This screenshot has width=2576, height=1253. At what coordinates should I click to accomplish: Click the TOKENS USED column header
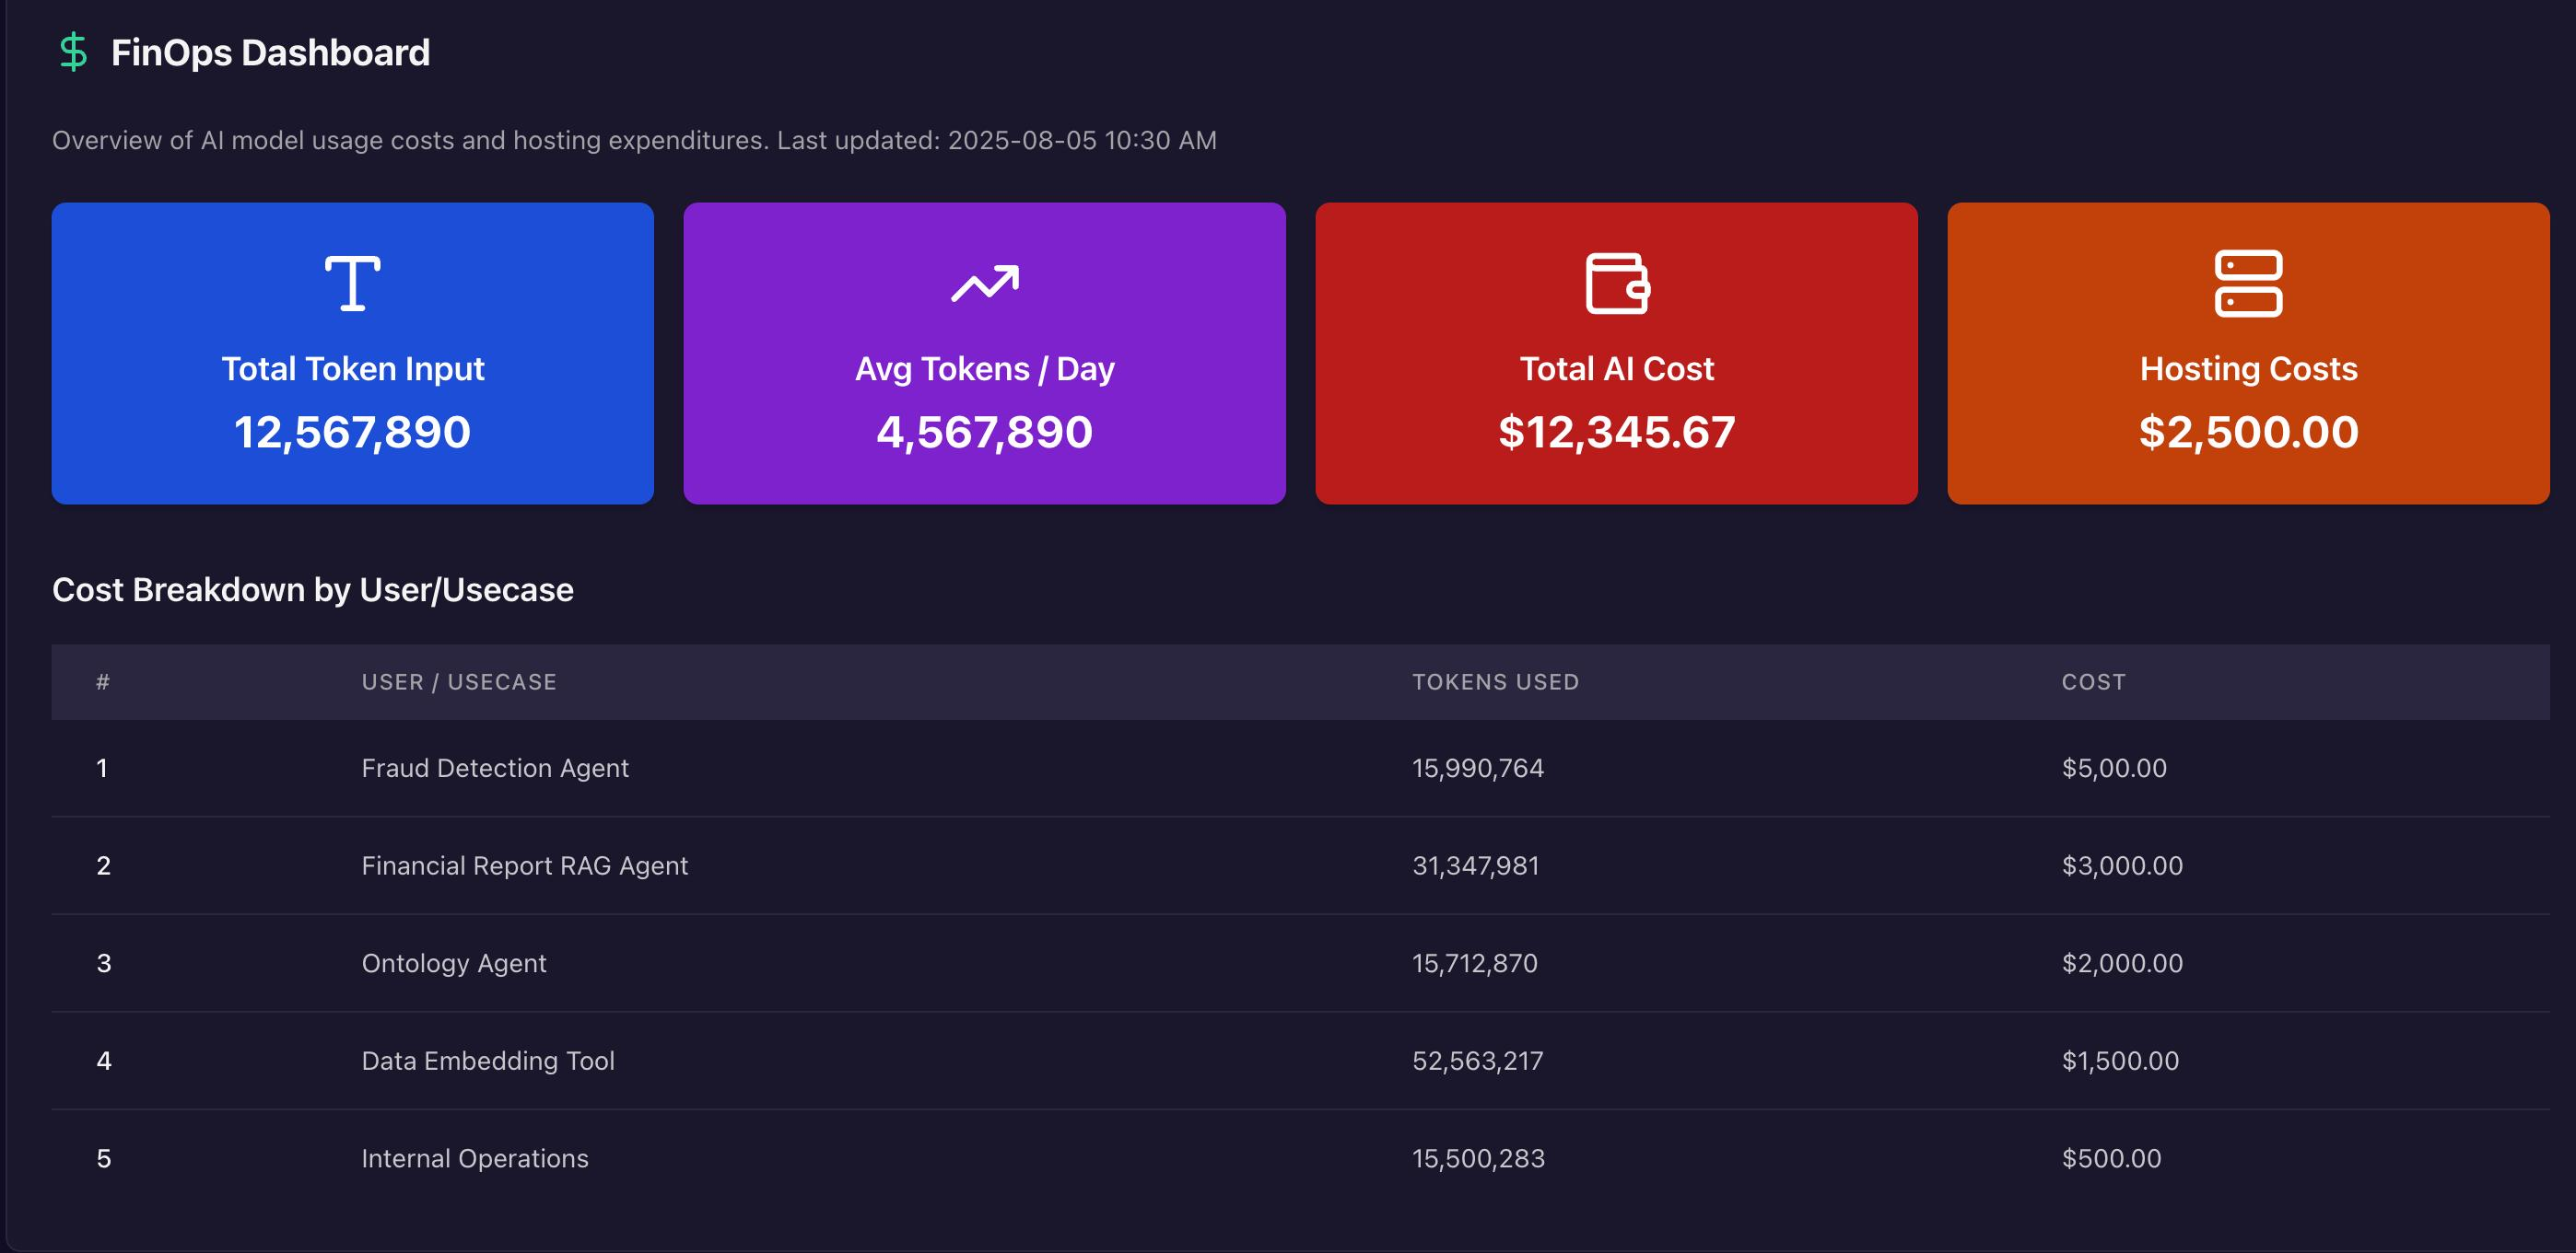(1495, 681)
